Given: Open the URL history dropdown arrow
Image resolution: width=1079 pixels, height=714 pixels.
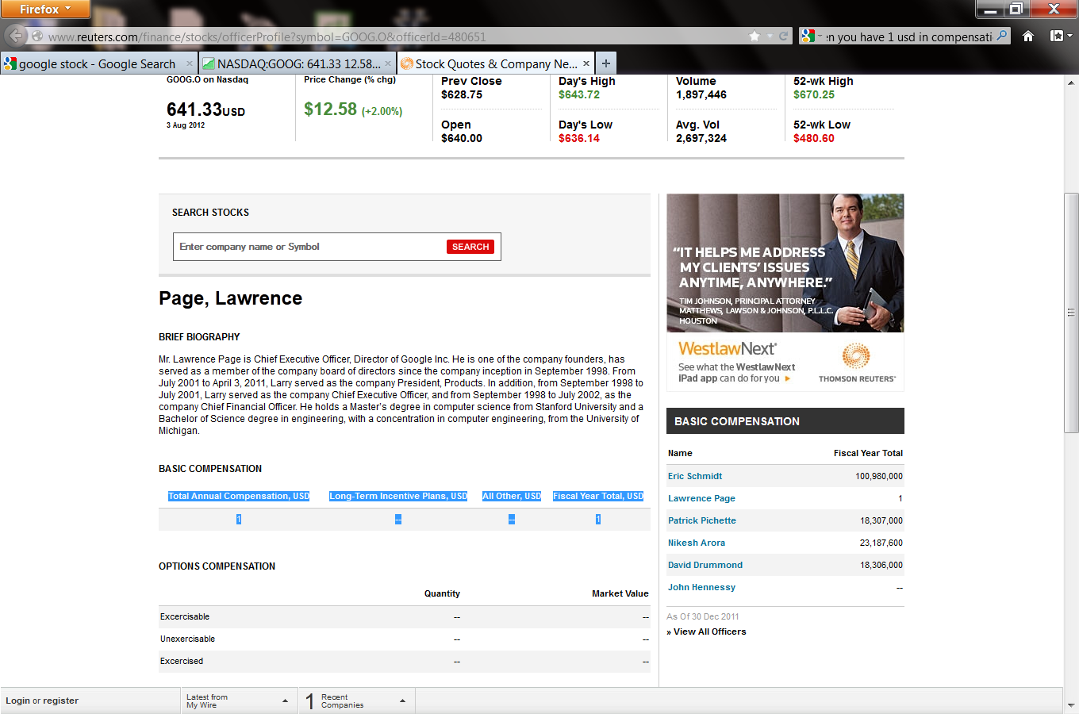Looking at the screenshot, I should [770, 36].
